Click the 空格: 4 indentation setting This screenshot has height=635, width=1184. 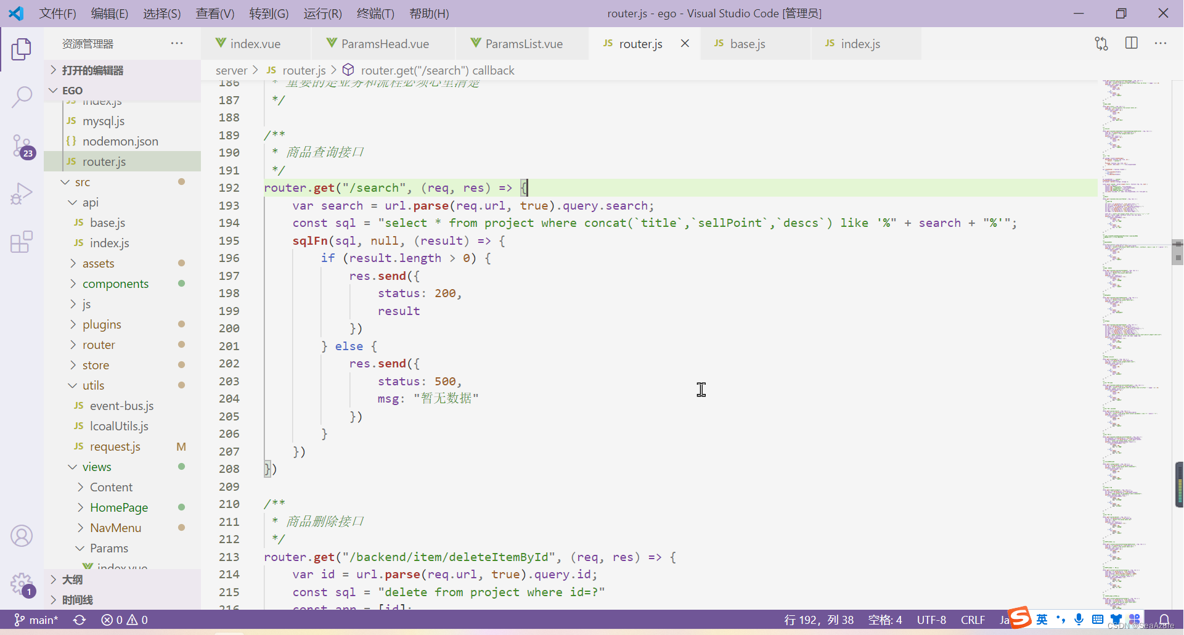885,620
